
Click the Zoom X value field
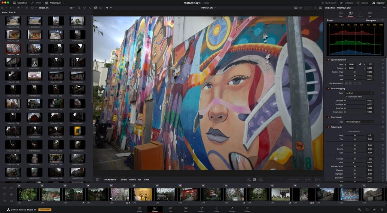(351, 64)
